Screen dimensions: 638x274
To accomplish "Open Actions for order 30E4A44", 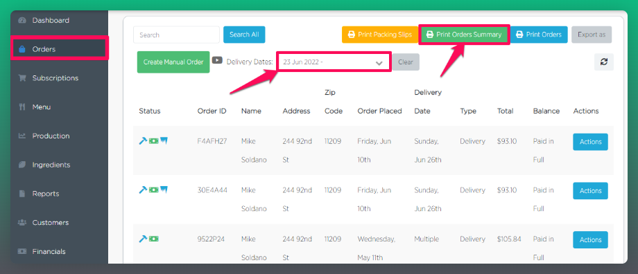I will pyautogui.click(x=590, y=191).
